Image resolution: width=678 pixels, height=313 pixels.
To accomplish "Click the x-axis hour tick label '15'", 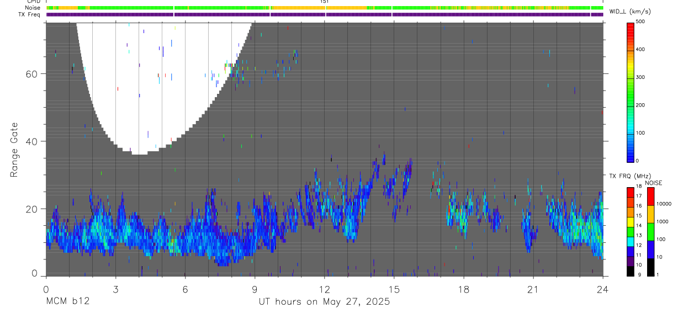I will point(394,289).
